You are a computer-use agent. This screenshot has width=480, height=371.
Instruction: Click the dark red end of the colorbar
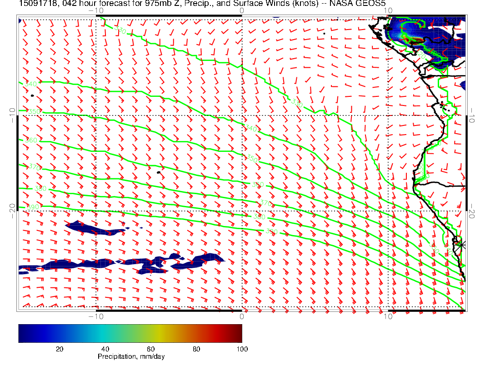click(238, 333)
